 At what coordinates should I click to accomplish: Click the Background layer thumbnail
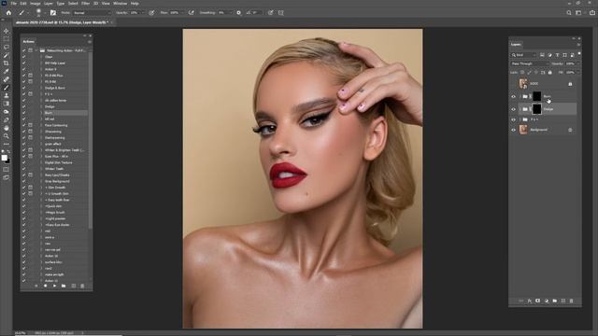coord(523,130)
